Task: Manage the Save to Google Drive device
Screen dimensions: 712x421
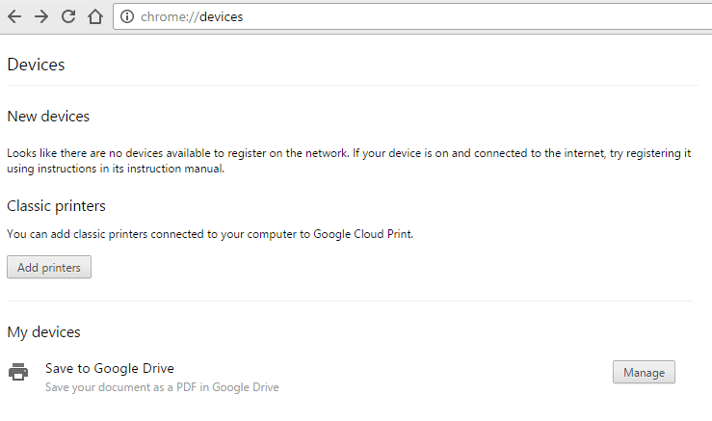Action: pyautogui.click(x=644, y=372)
